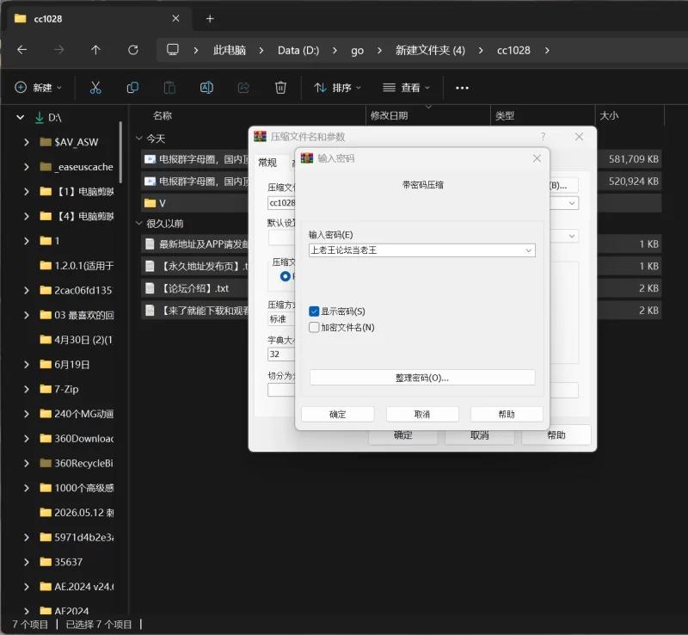The width and height of the screenshot is (688, 635).
Task: Click 帮助 in 压缩文件名和参数 dialog
Action: pos(556,435)
